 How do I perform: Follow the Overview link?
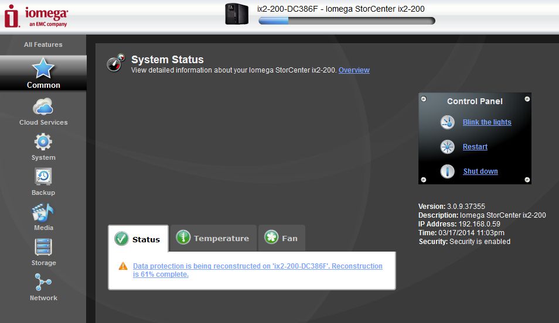[x=354, y=70]
